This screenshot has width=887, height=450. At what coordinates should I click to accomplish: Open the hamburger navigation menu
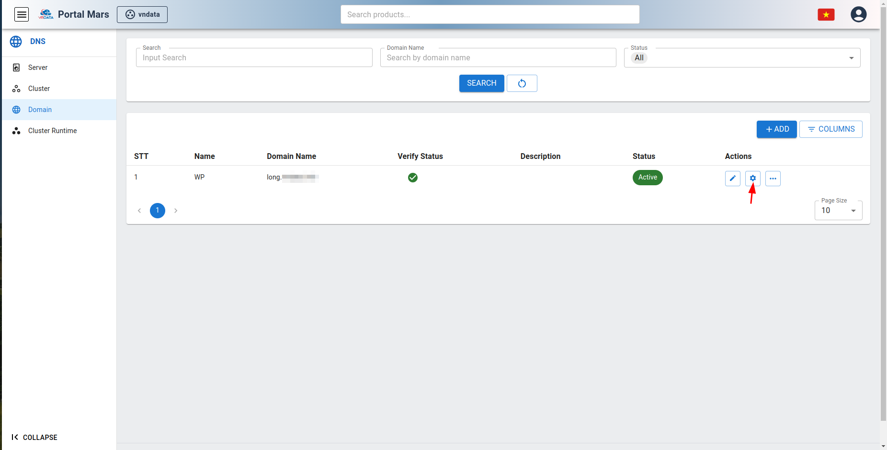coord(22,14)
